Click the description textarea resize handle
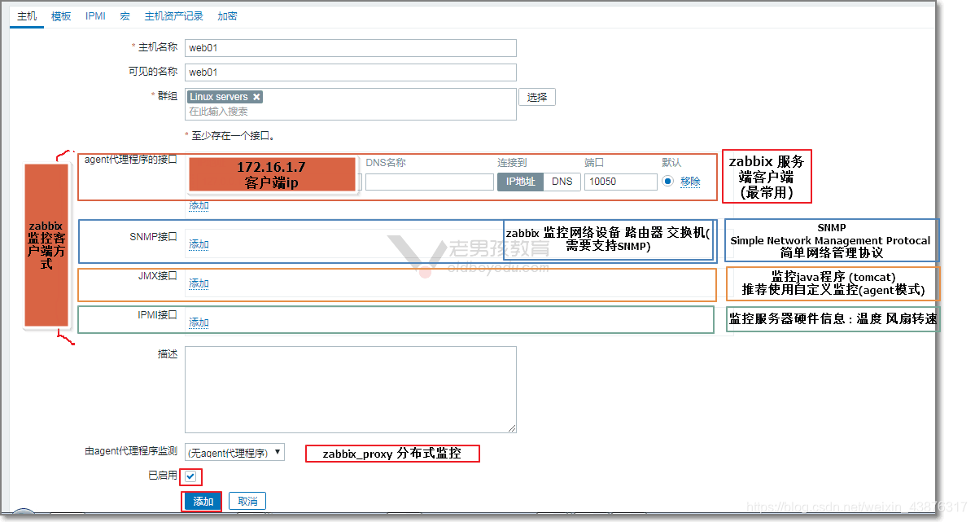Image resolution: width=975 pixels, height=522 pixels. coord(512,428)
